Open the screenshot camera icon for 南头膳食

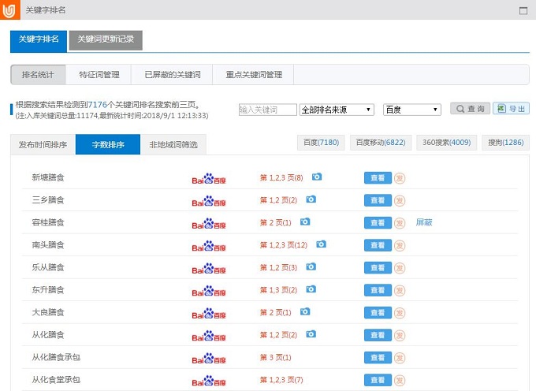pos(321,244)
